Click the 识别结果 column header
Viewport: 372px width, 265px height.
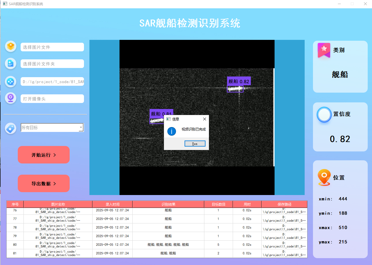point(168,204)
